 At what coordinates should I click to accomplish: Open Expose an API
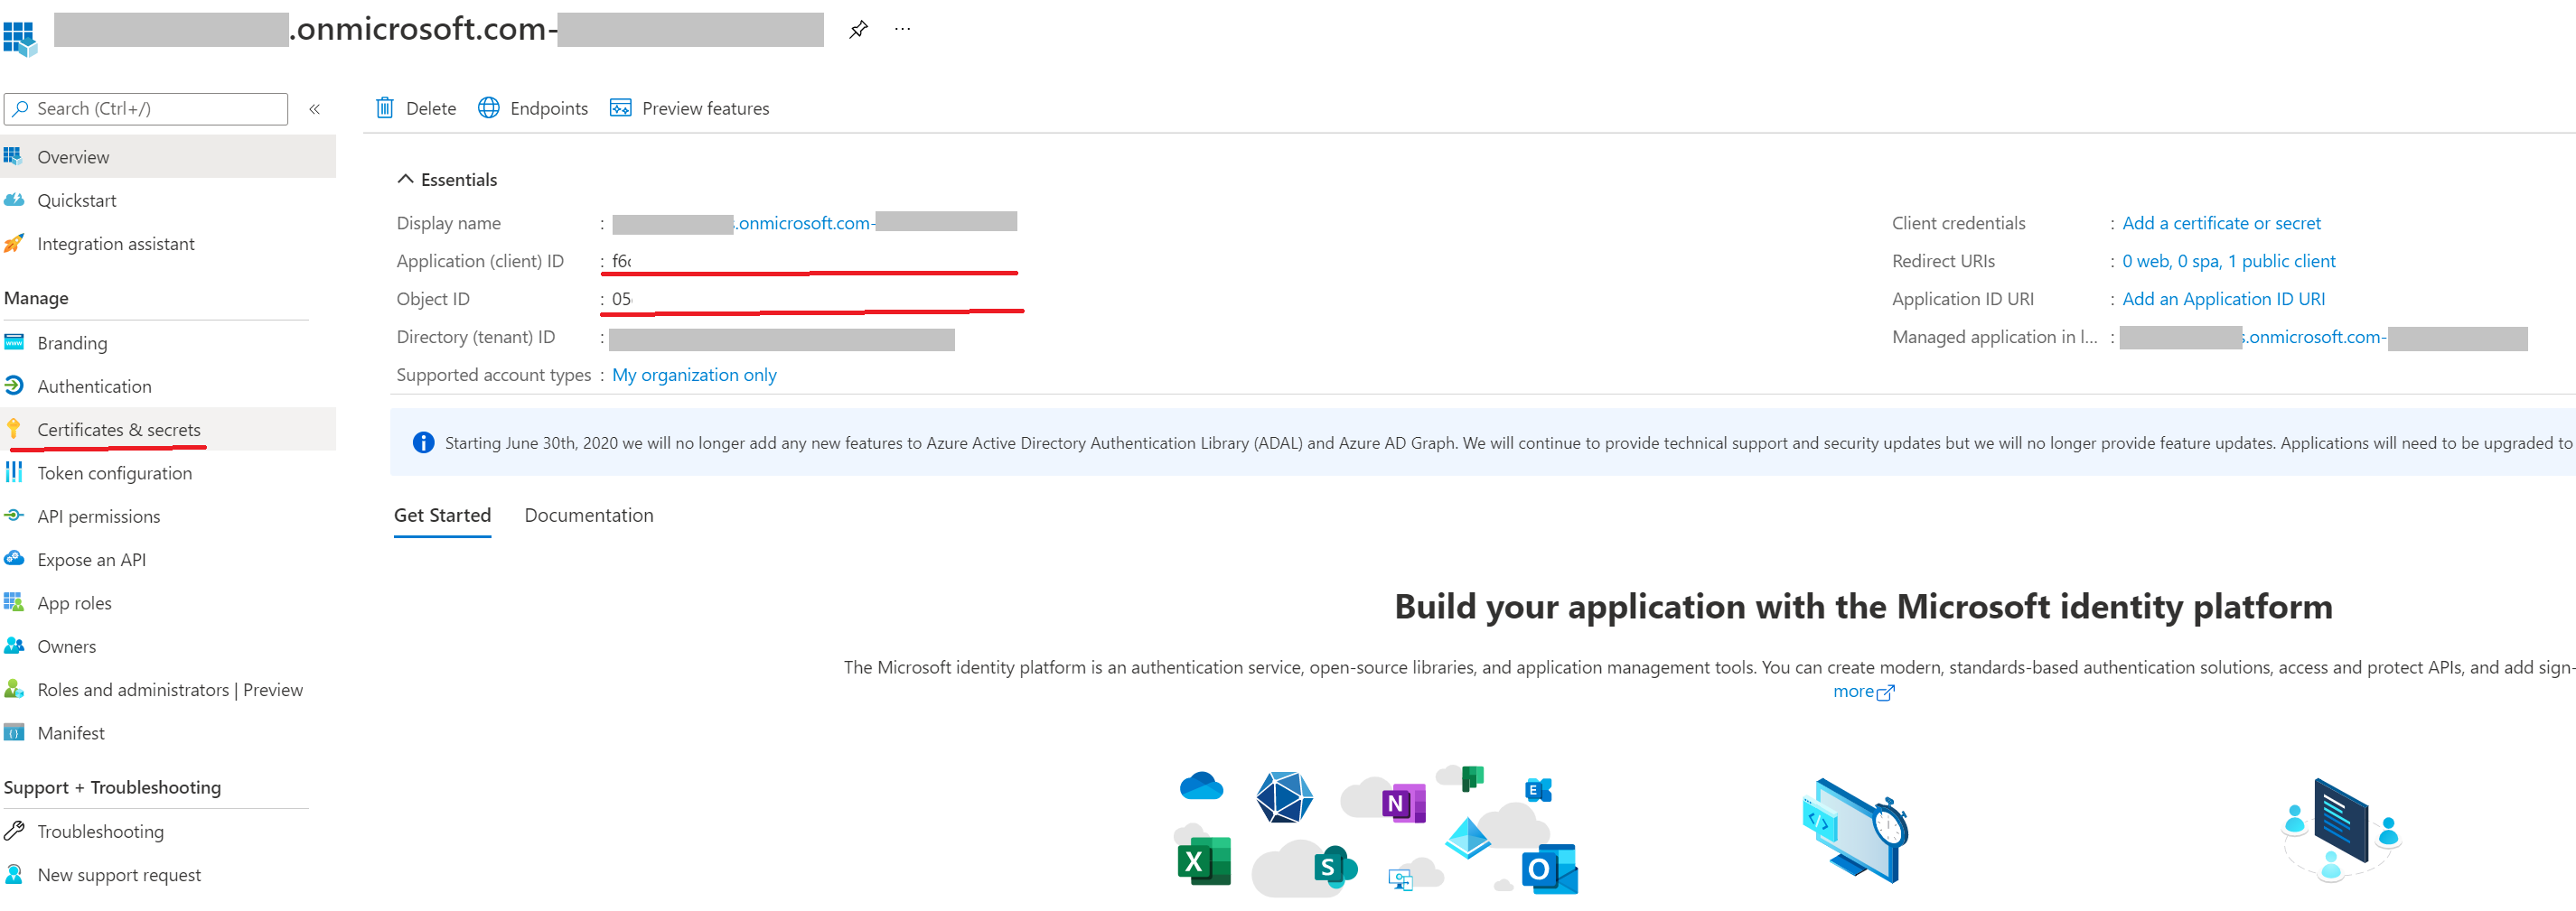[x=91, y=560]
